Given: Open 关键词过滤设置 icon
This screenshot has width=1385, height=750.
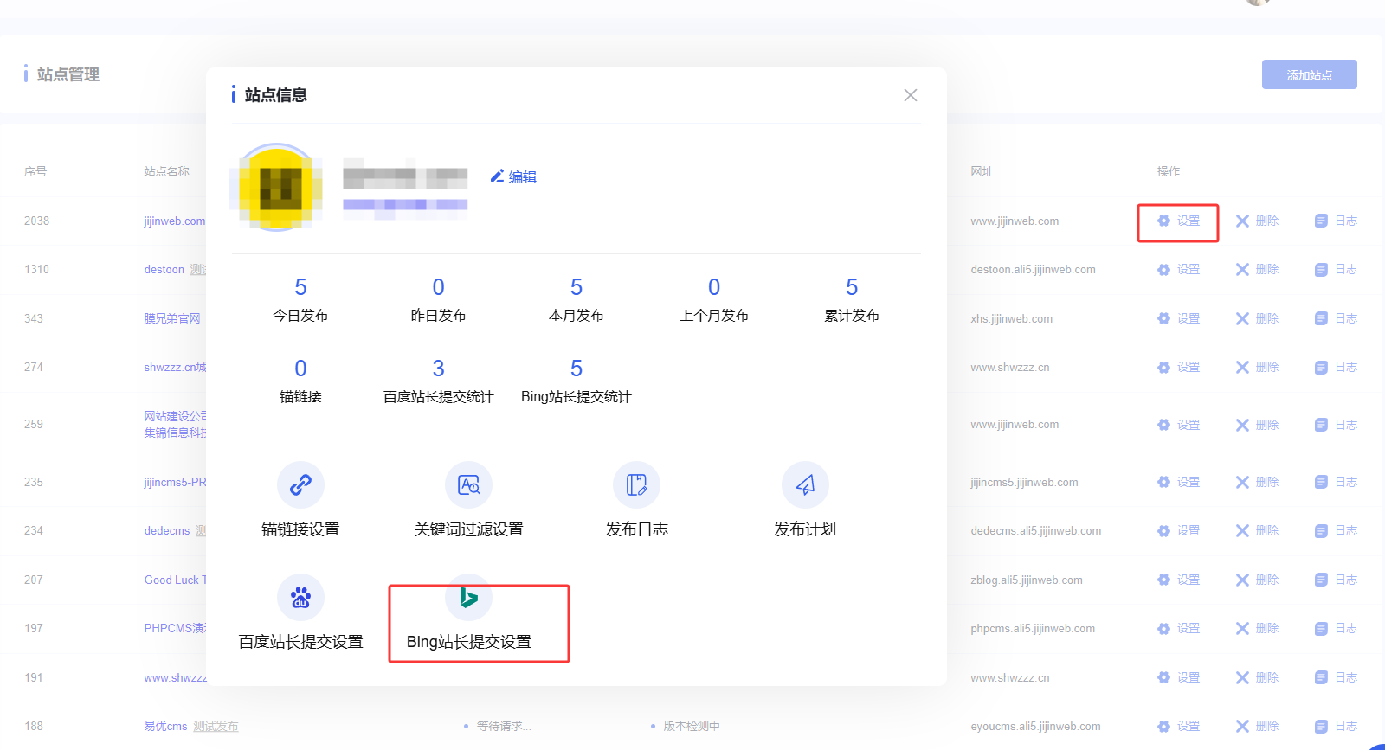Looking at the screenshot, I should pyautogui.click(x=468, y=484).
